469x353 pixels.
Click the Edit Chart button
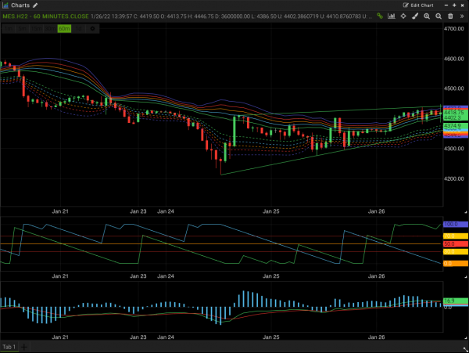coord(418,5)
